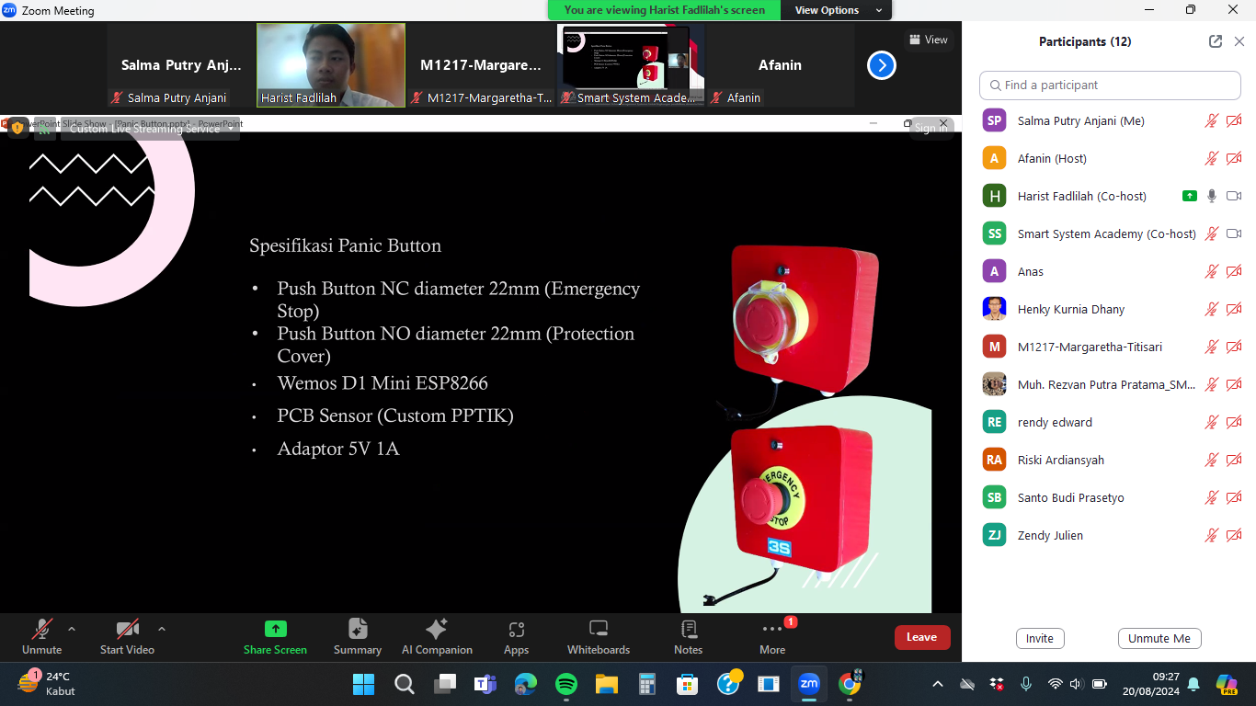Toggle the Unmute microphone button
Viewport: 1256px width, 706px height.
pyautogui.click(x=41, y=638)
